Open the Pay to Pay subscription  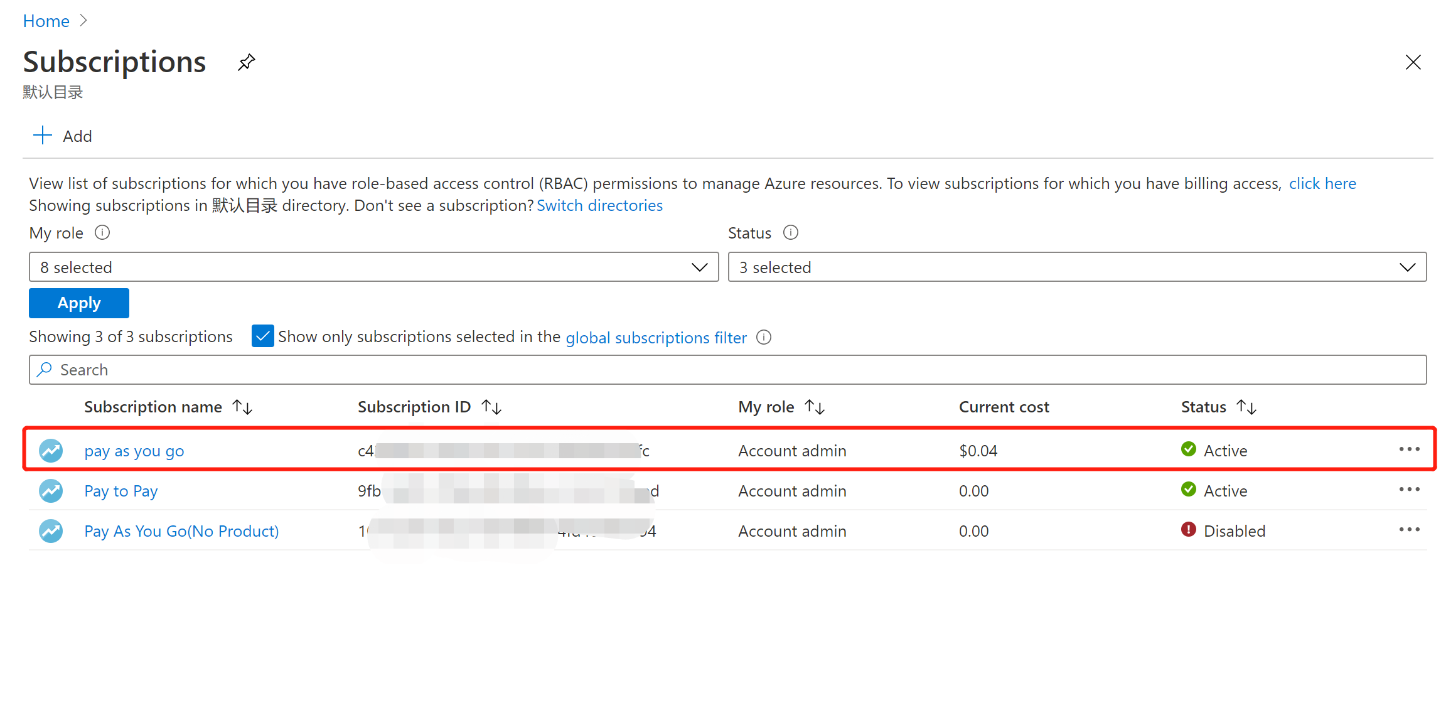click(x=121, y=491)
